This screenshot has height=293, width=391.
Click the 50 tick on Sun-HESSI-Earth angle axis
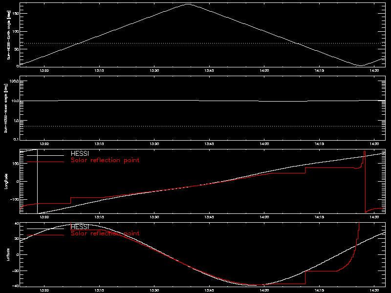(x=17, y=49)
